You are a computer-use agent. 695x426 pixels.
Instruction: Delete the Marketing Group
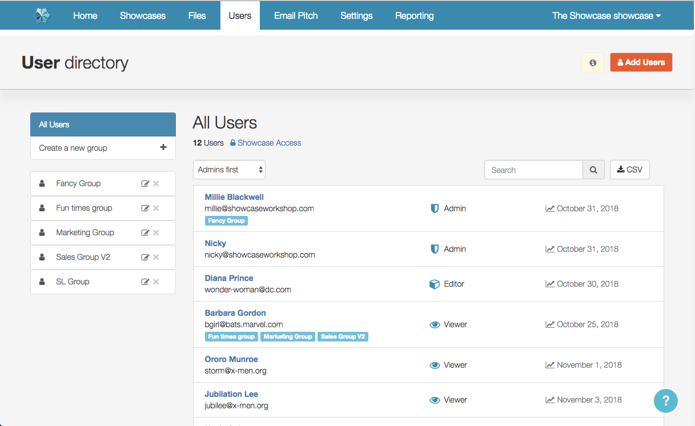pyautogui.click(x=156, y=233)
